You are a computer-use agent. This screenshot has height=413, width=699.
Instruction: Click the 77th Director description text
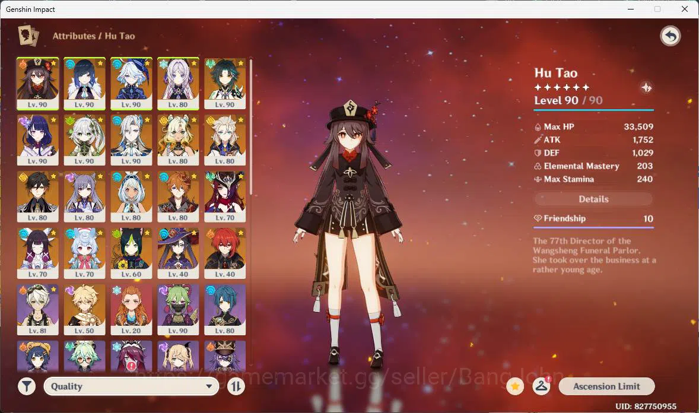coord(594,255)
